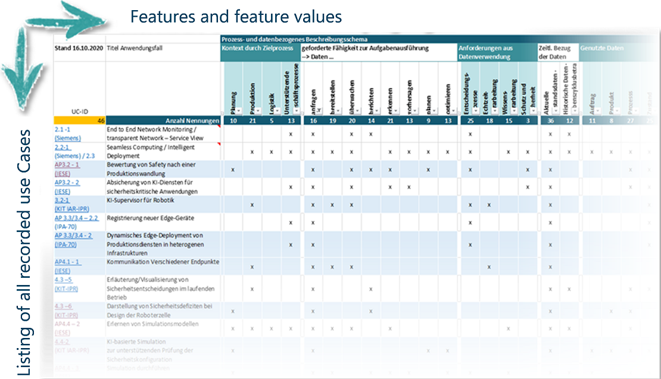Select the count 20 under überwachen
Screen dimensions: 661x379
[x=352, y=121]
